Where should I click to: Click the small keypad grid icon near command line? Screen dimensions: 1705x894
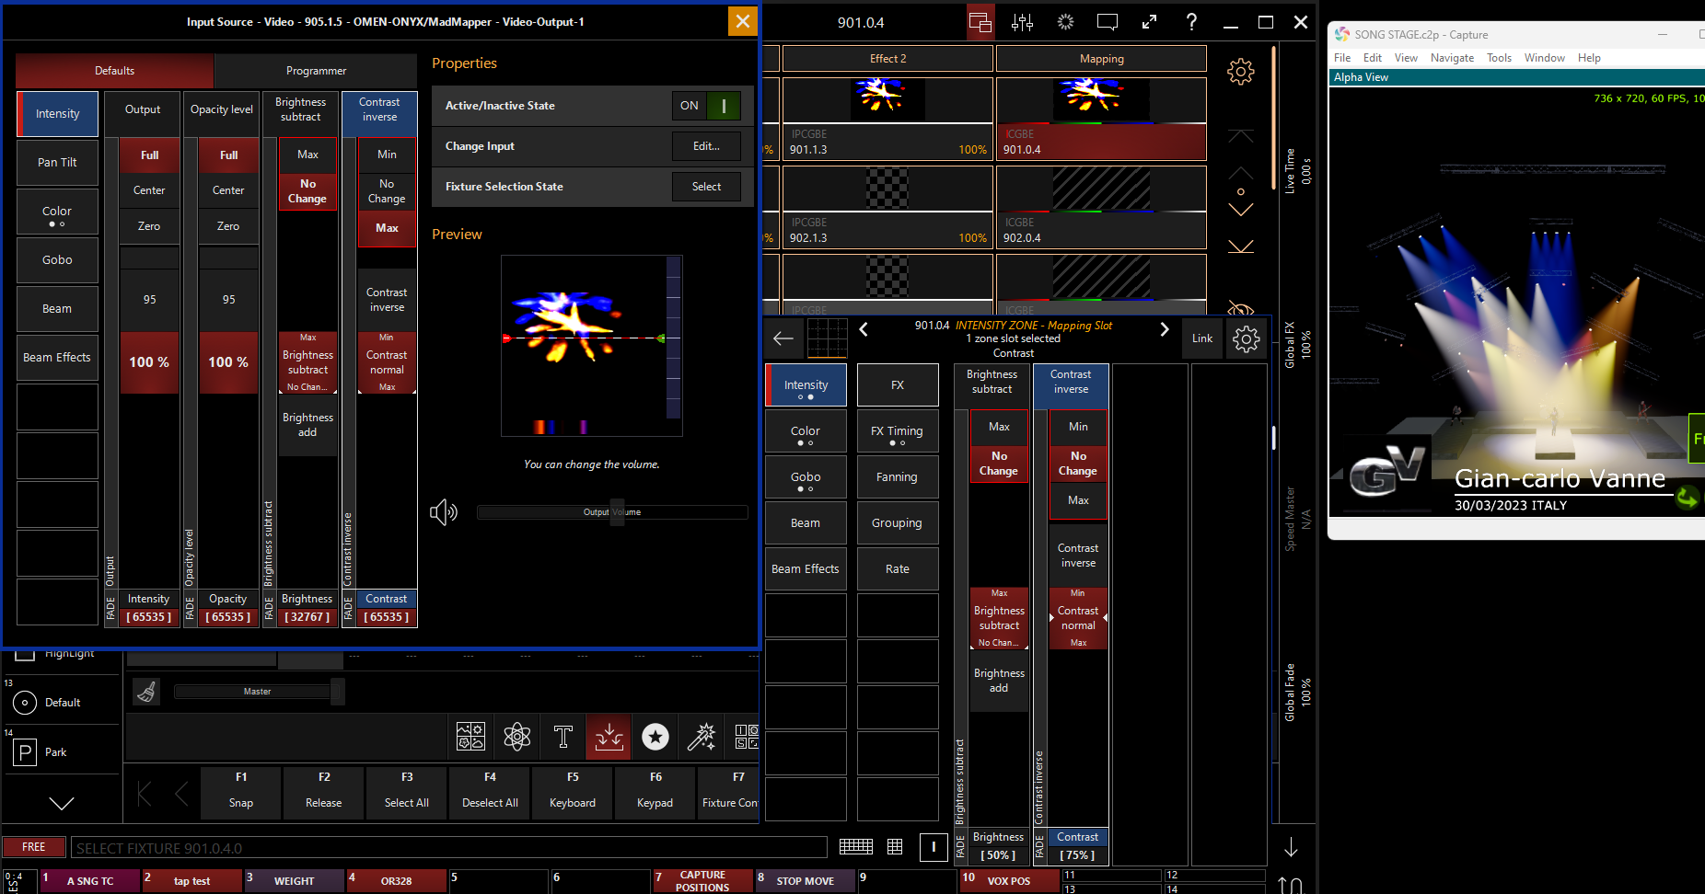point(895,846)
